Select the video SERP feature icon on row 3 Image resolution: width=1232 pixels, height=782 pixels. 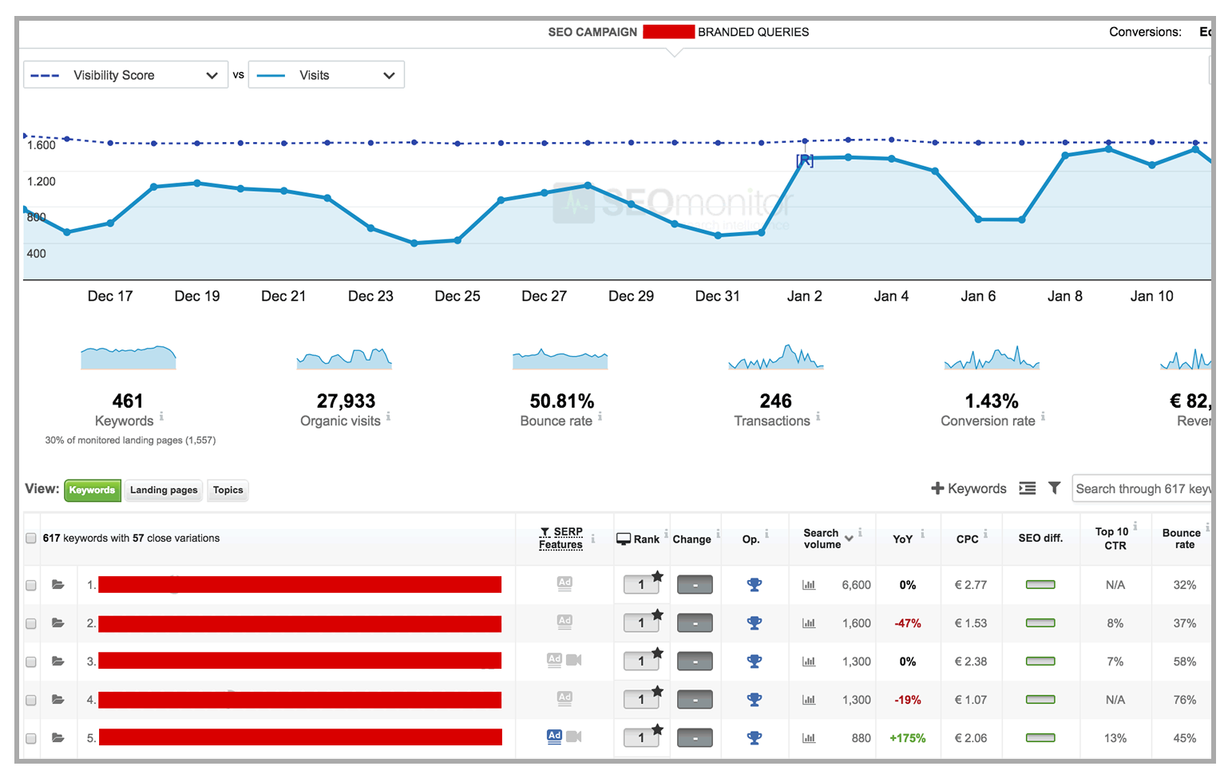(x=573, y=660)
